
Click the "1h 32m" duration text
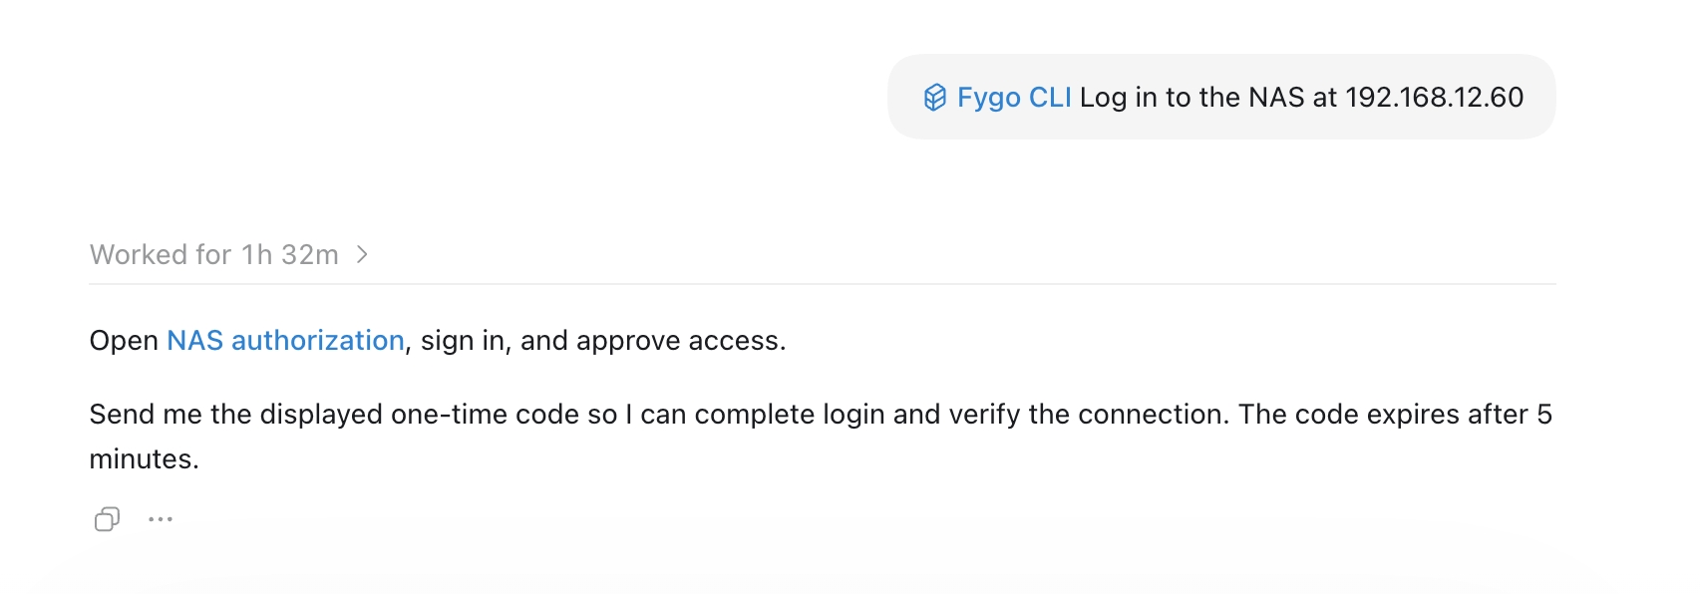pyautogui.click(x=290, y=255)
